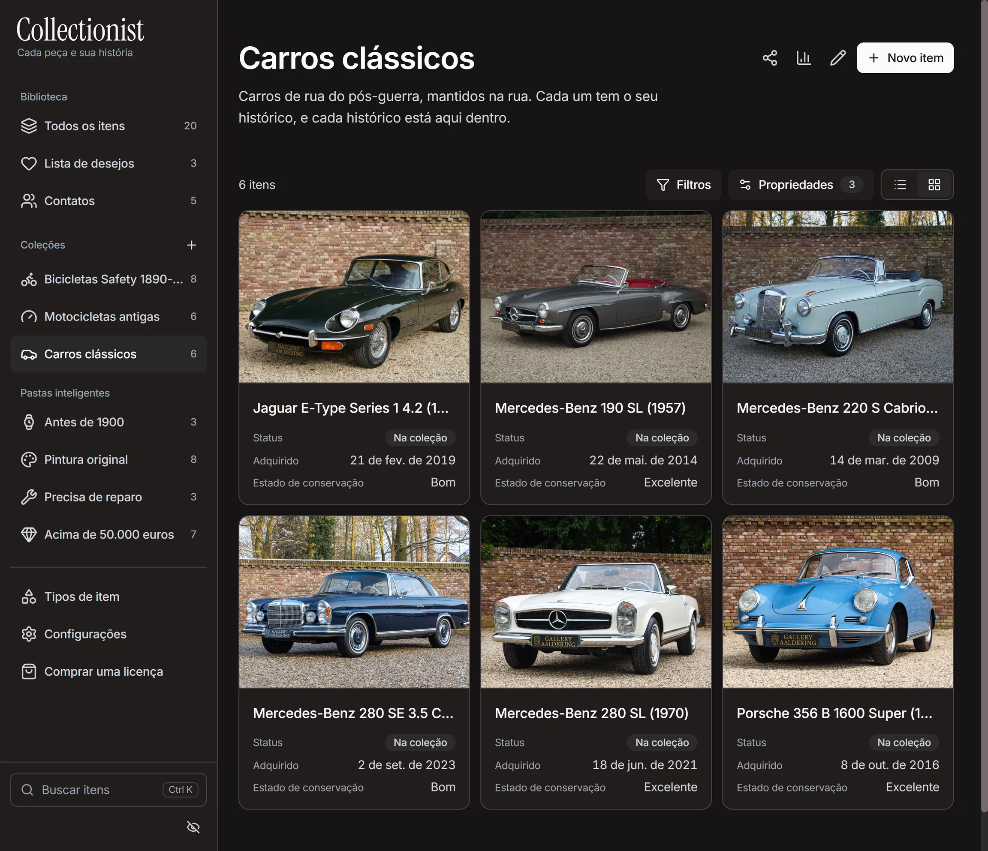
Task: Click Comprar uma licença
Action: [109, 671]
